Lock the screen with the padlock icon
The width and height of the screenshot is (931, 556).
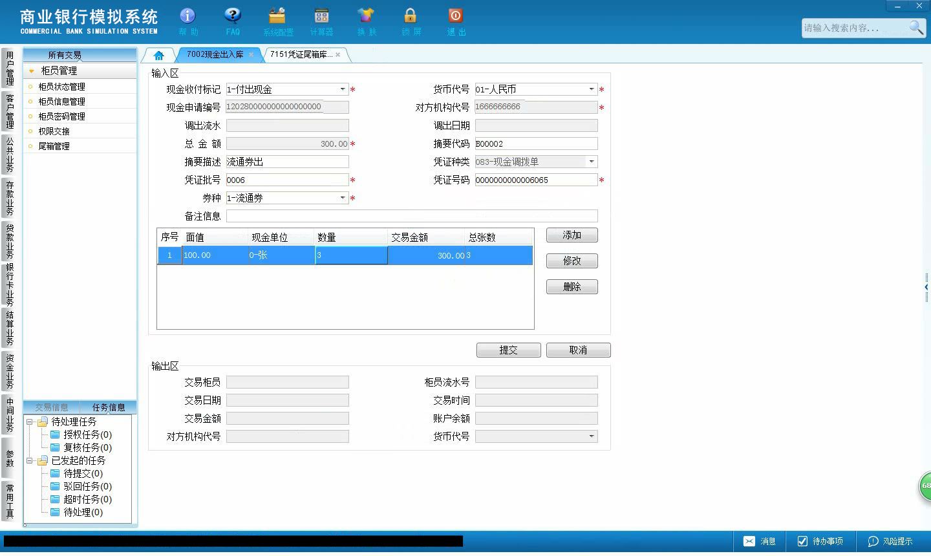[x=410, y=16]
